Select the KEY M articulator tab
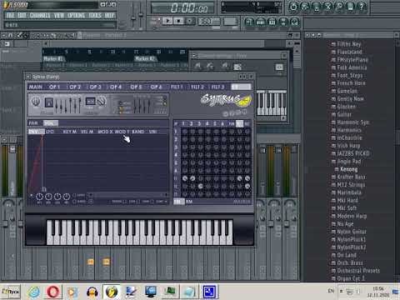 pyautogui.click(x=70, y=132)
